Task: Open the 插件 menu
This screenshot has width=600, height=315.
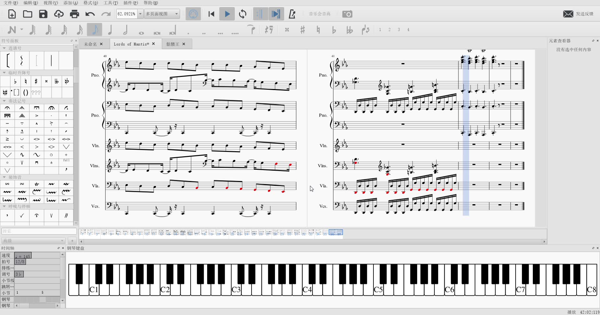Action: [x=131, y=3]
